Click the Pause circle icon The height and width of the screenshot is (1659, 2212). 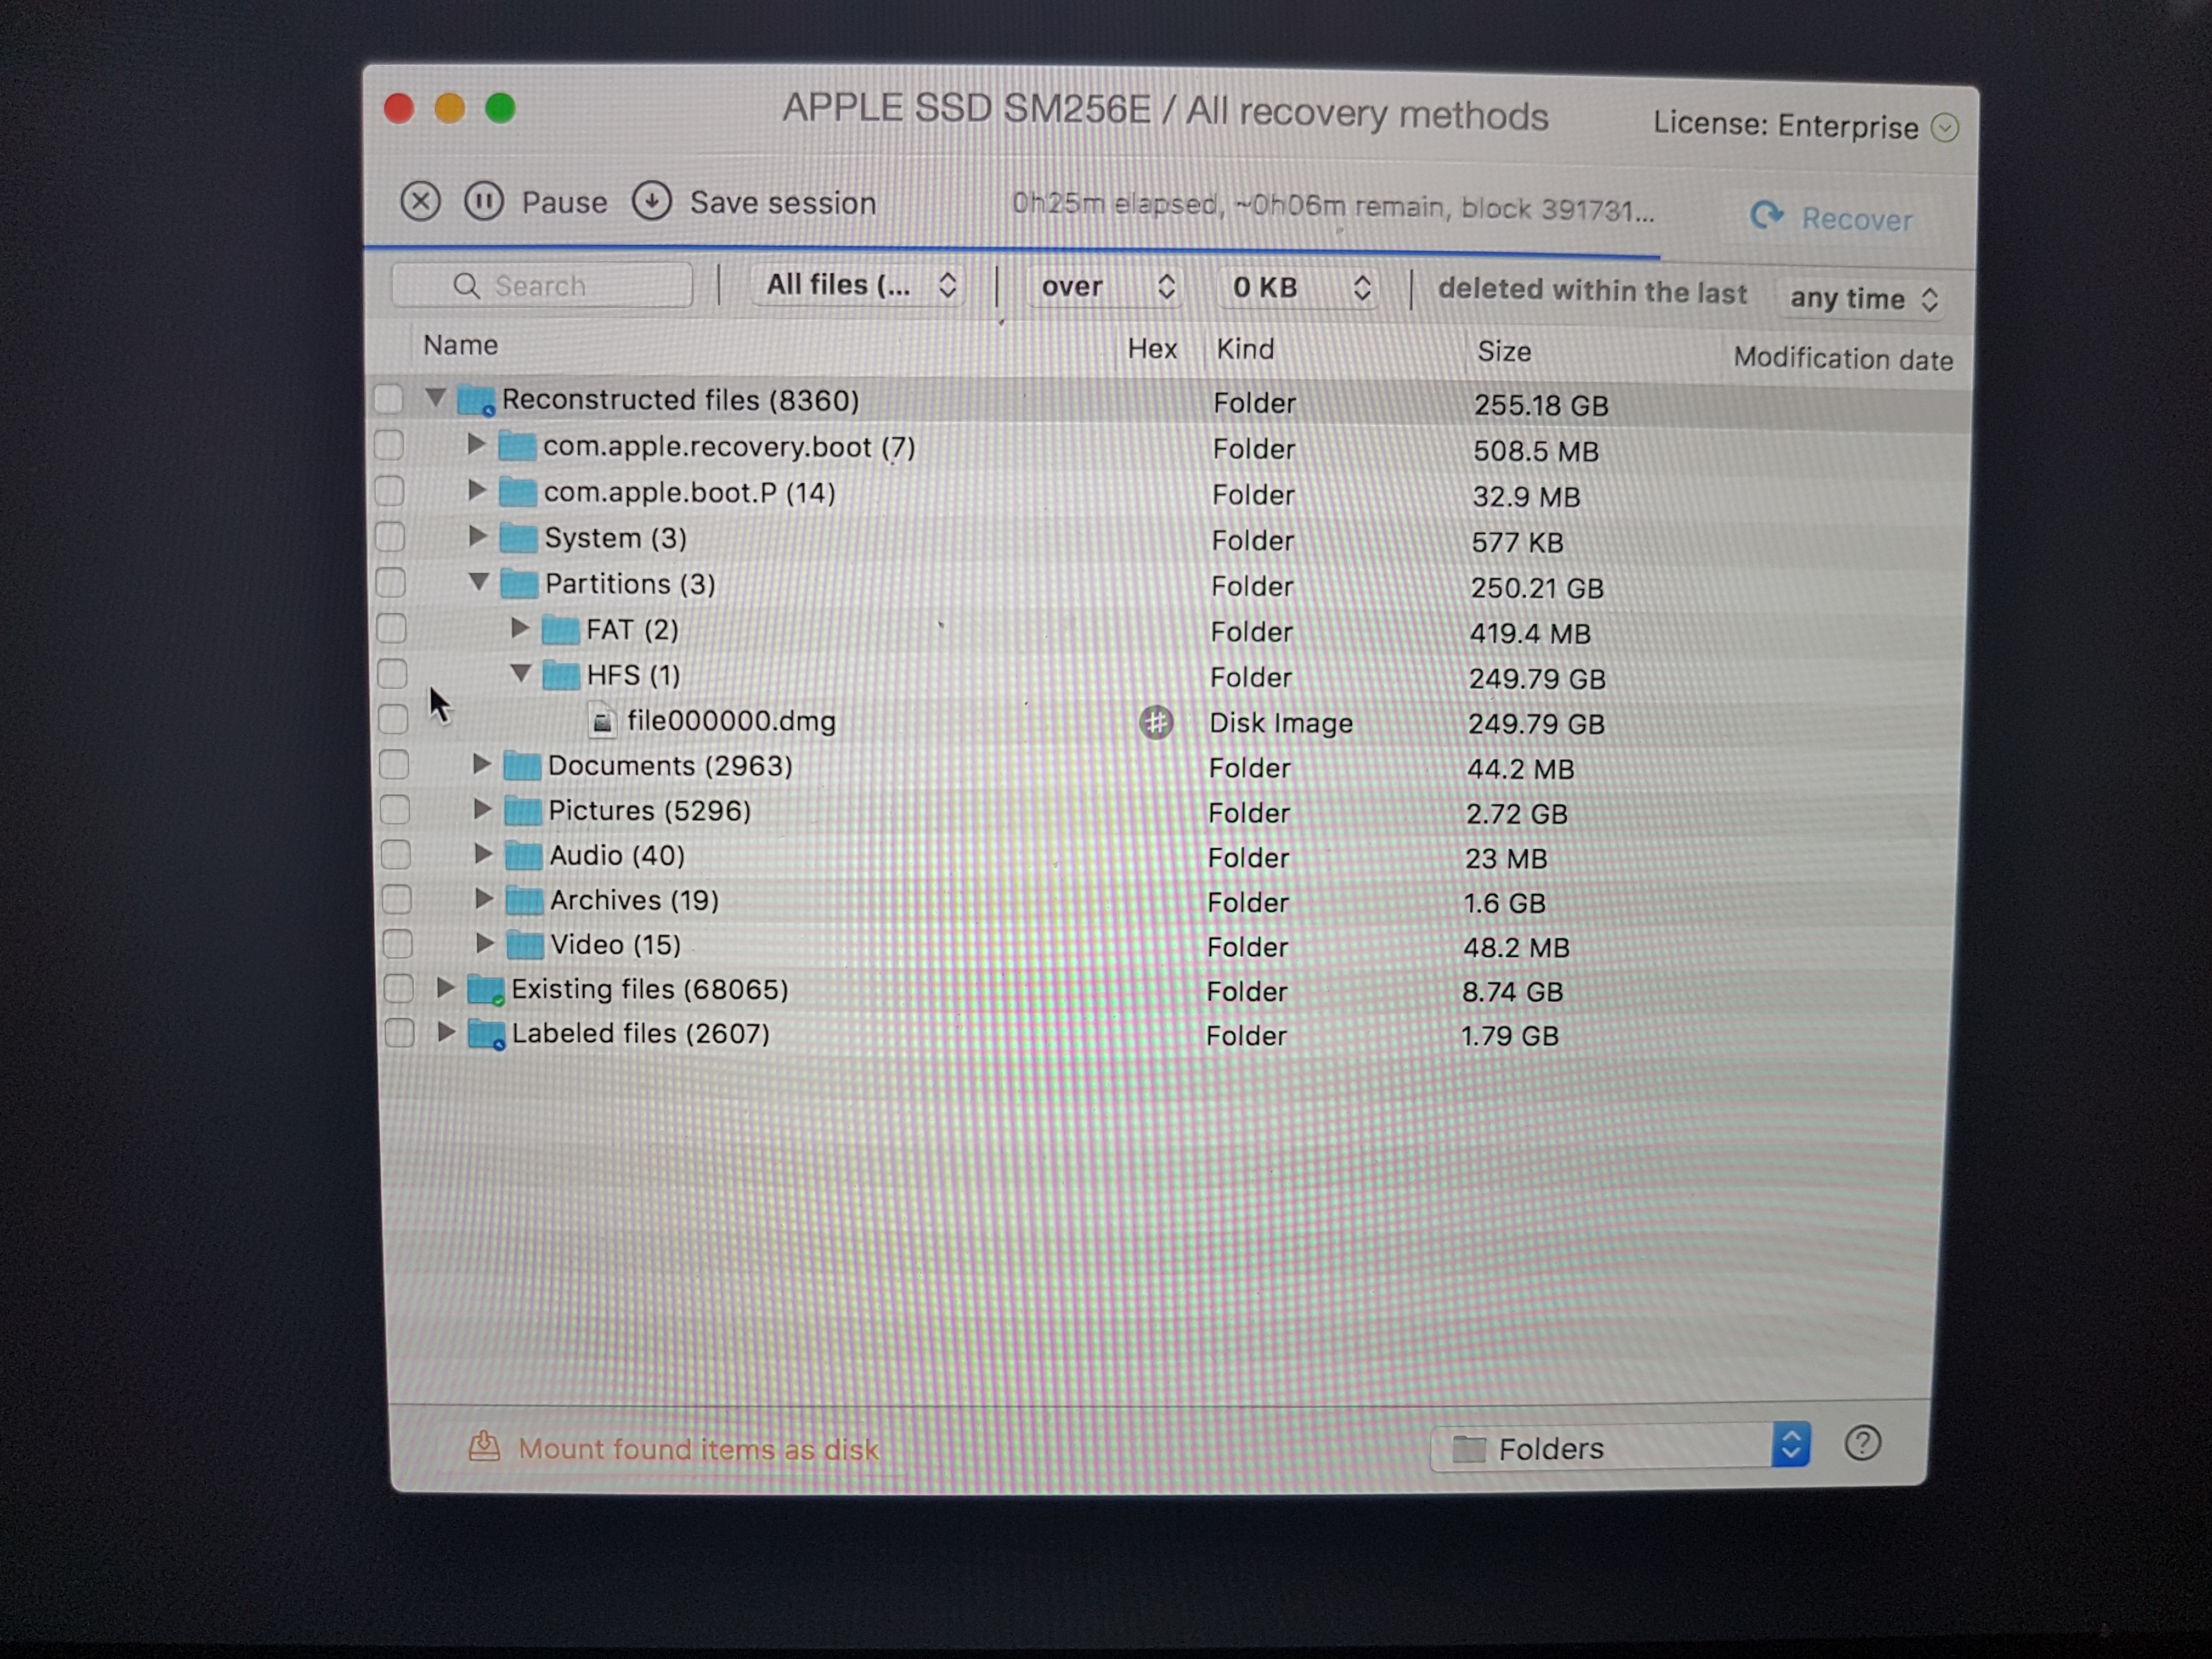point(484,201)
